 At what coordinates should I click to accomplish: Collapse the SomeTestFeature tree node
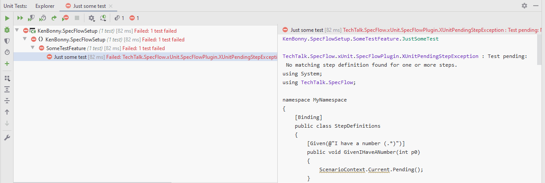click(x=32, y=48)
